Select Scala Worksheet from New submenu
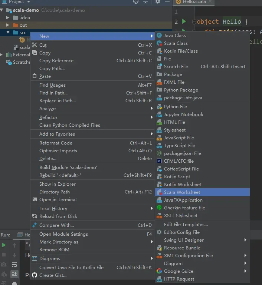Image resolution: width=262 pixels, height=285 pixels. pyautogui.click(x=202, y=192)
